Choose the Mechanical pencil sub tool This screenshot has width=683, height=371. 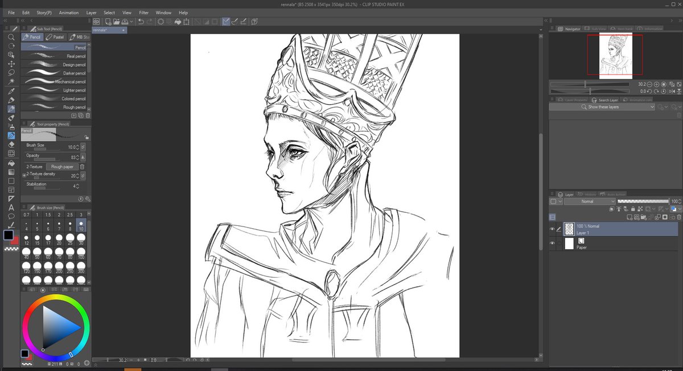coord(54,81)
